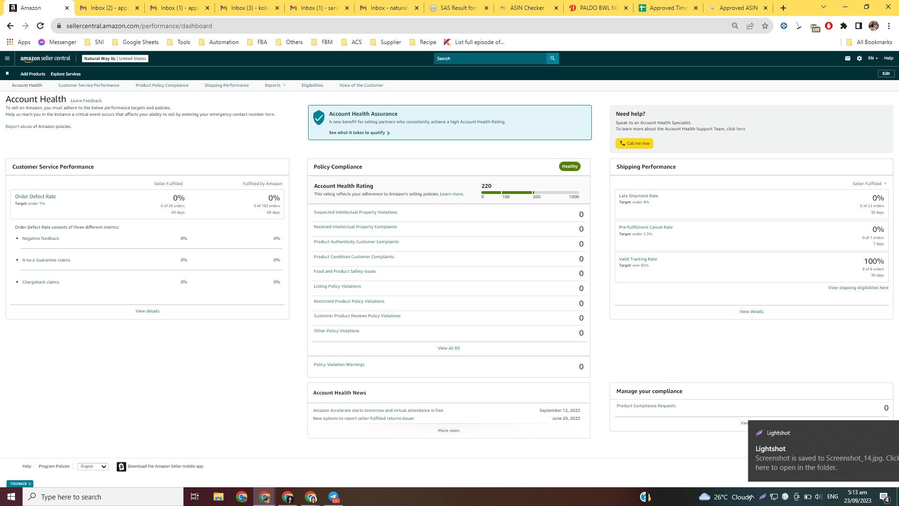Open Add Products in the toolbar
Viewport: 899px width, 506px height.
coord(33,74)
